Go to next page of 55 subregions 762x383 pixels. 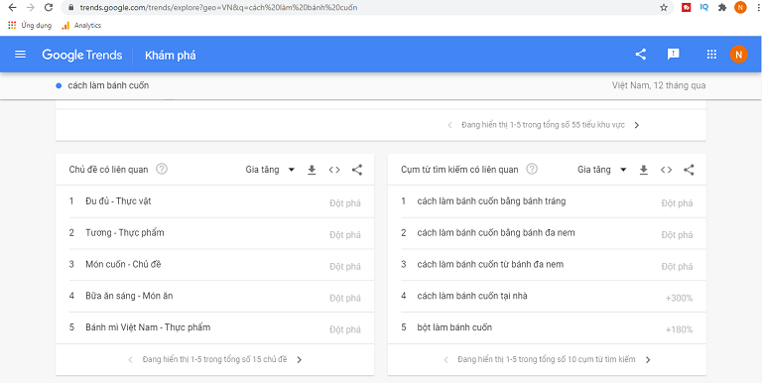(637, 125)
